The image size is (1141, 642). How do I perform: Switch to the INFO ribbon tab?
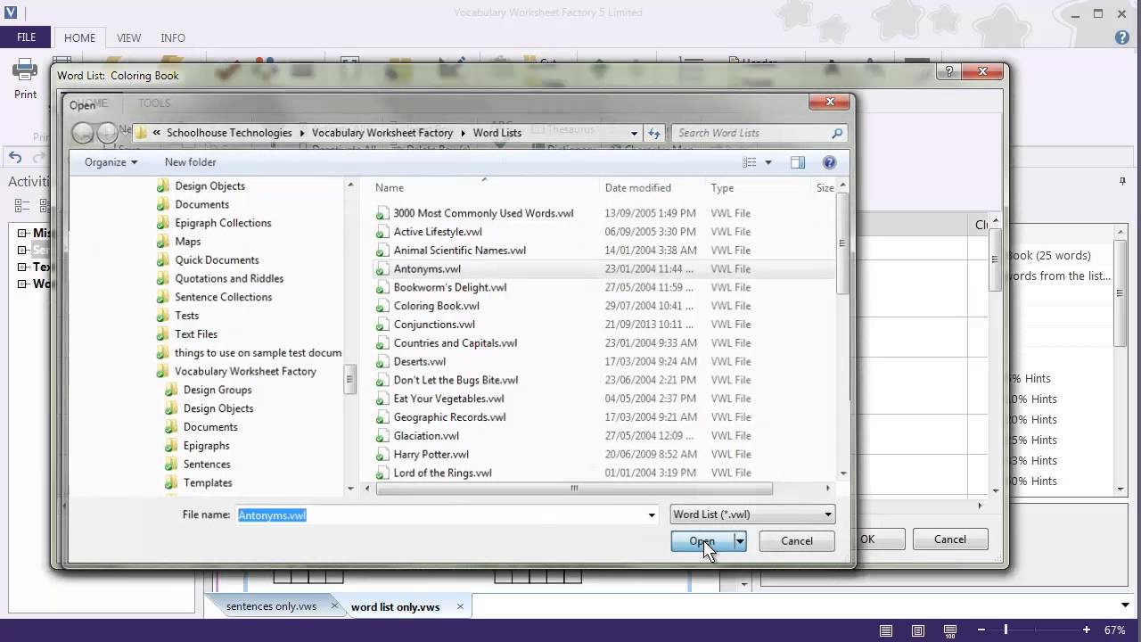[x=173, y=38]
